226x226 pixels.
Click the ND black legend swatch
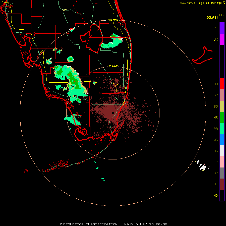pos(222,195)
